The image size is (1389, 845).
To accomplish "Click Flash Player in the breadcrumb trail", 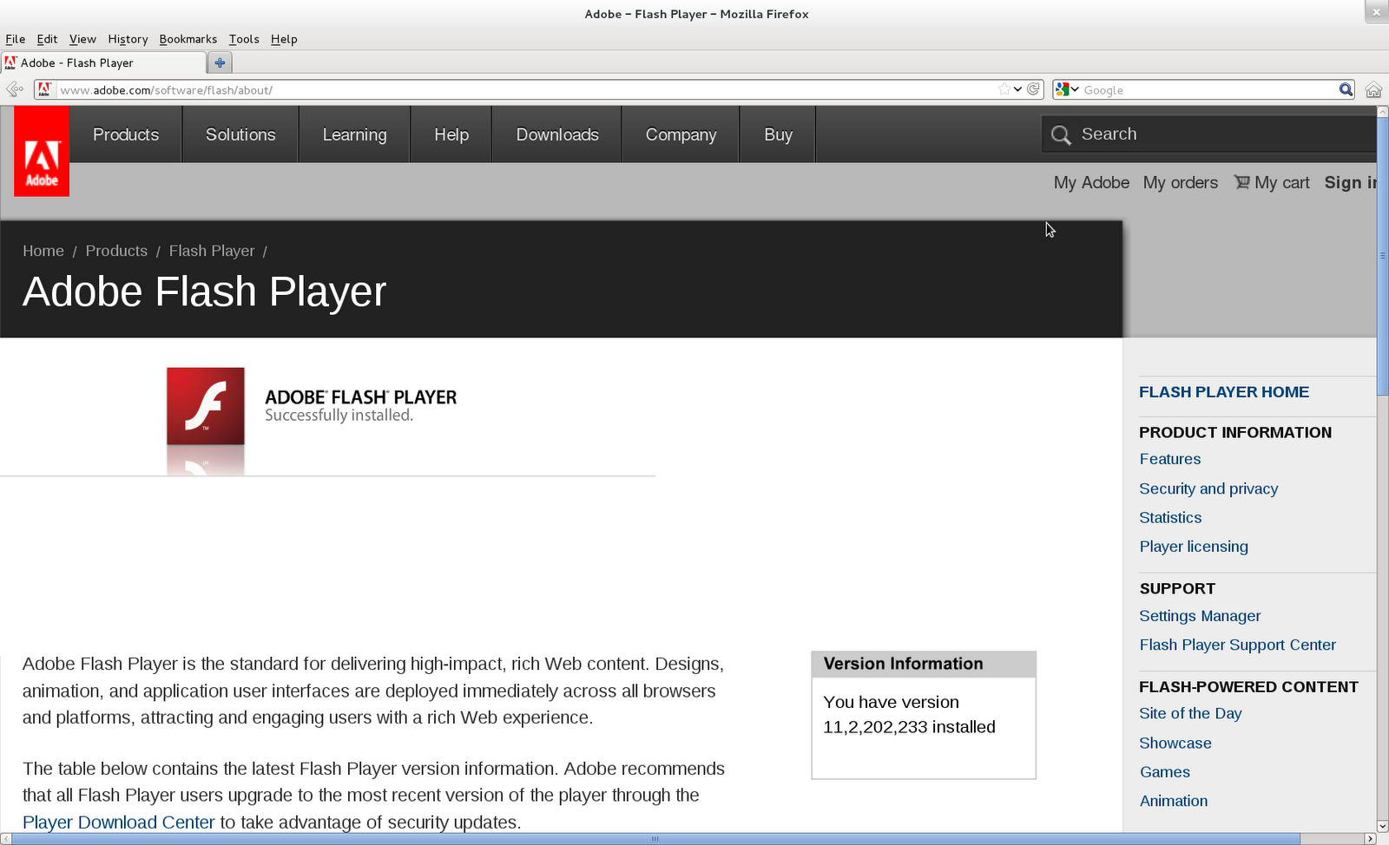I will click(212, 251).
